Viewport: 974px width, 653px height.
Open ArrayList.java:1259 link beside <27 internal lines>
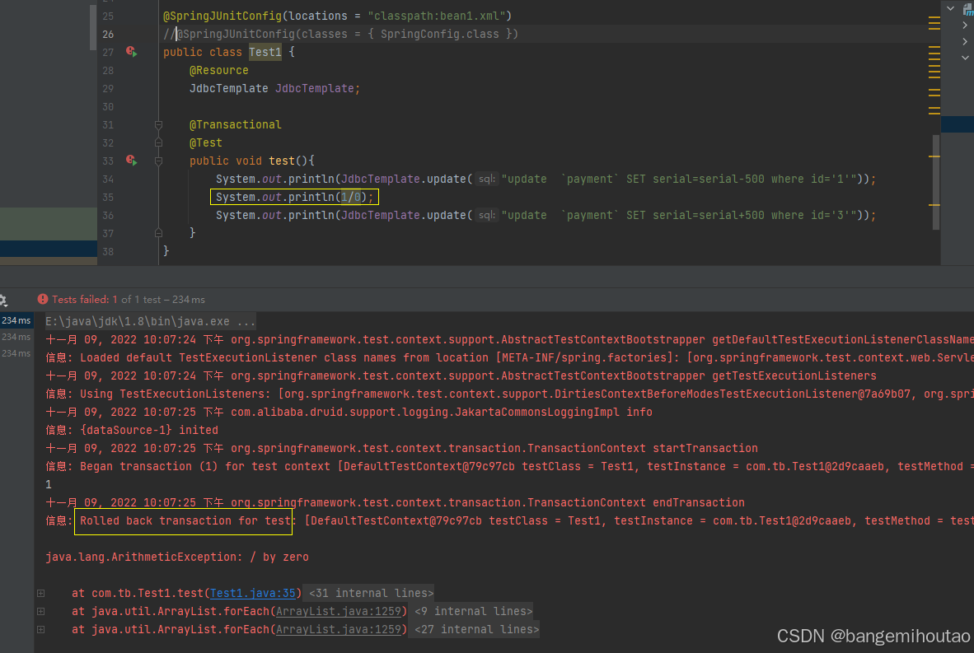[339, 629]
